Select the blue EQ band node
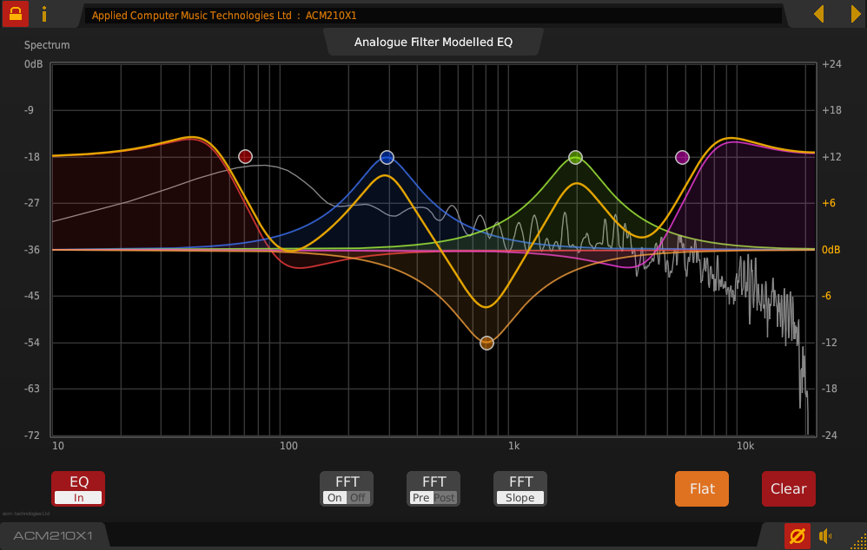Image resolution: width=867 pixels, height=550 pixels. (x=387, y=157)
